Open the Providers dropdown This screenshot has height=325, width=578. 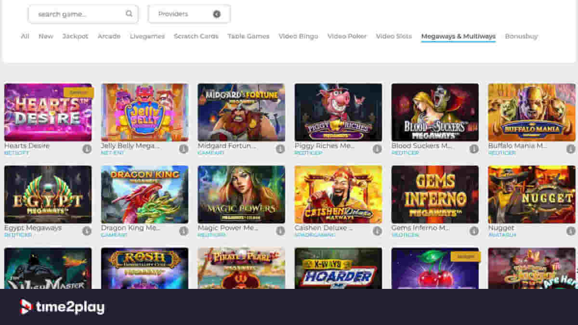point(189,14)
